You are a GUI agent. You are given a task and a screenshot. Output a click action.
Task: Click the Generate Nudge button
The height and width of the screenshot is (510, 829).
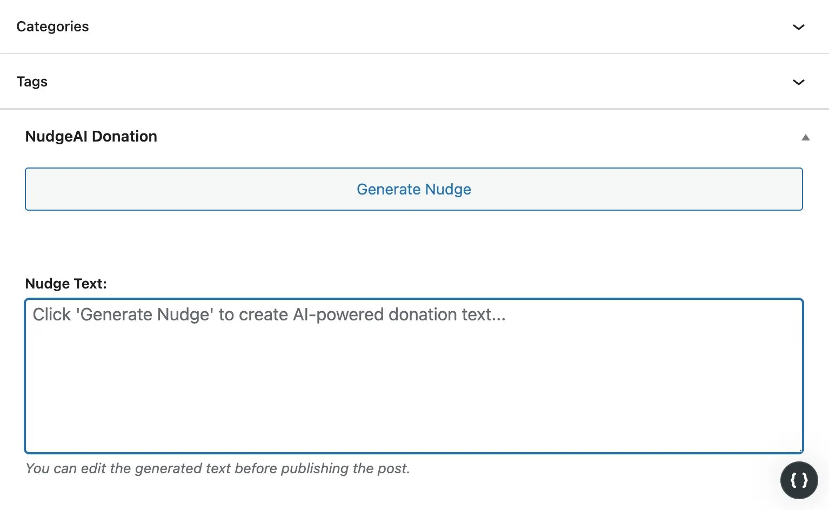click(414, 189)
